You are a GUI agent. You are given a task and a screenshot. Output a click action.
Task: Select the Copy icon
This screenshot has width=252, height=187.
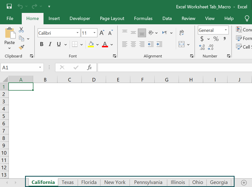(22, 38)
